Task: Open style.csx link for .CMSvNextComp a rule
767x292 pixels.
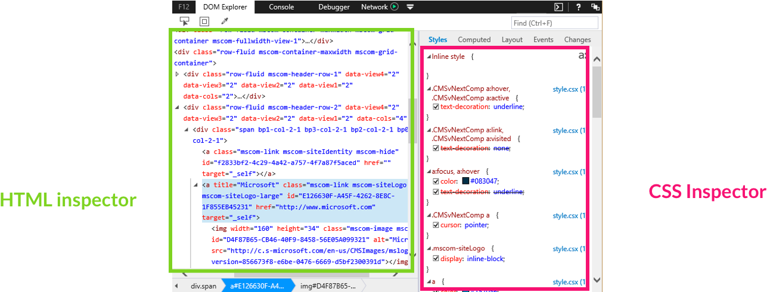Action: point(569,215)
